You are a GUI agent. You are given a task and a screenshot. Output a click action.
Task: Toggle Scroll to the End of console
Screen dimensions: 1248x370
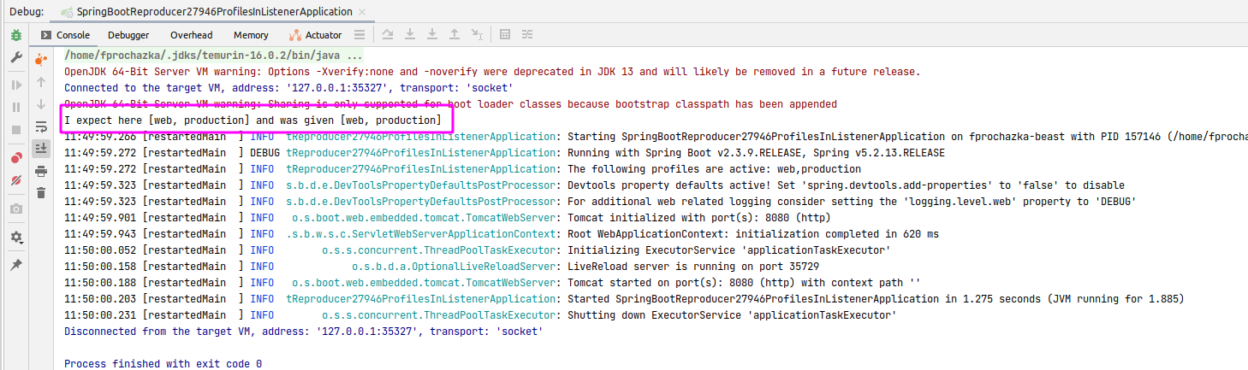coord(40,149)
